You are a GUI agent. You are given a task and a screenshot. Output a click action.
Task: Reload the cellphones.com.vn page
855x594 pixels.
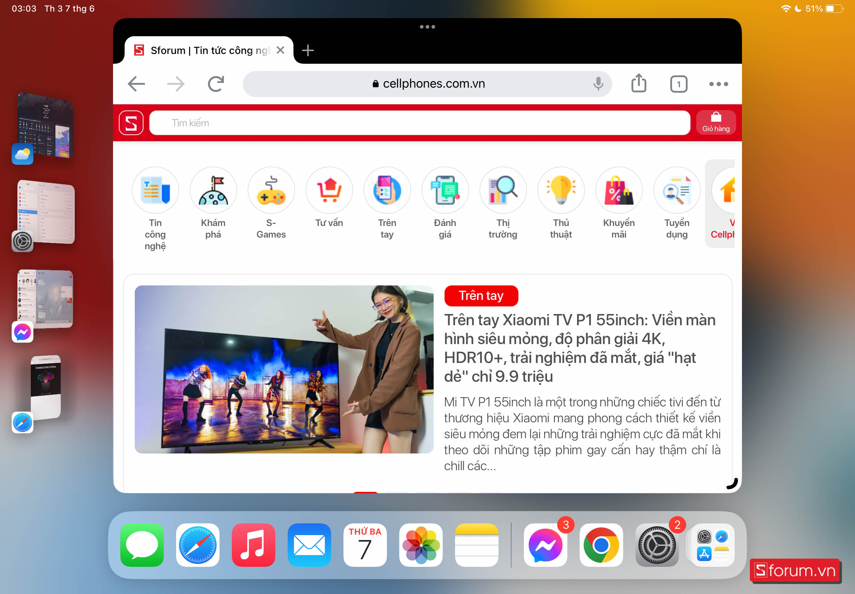[x=216, y=84]
